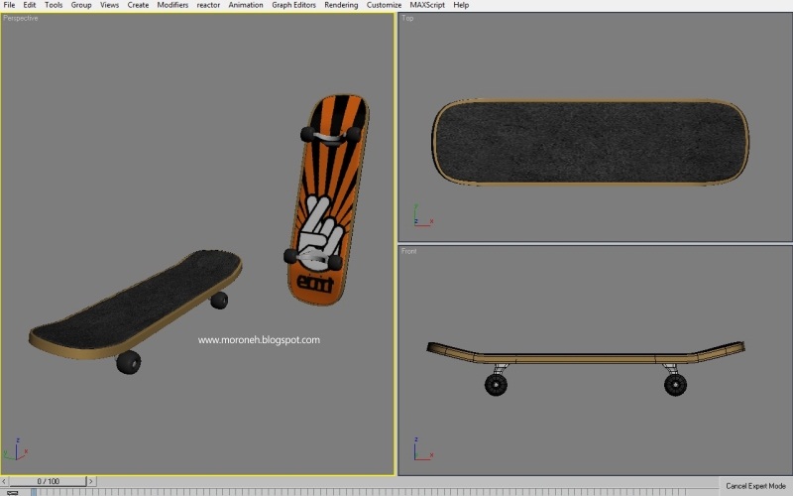
Task: Click the time slider 0 / 100 handle
Action: pos(48,481)
